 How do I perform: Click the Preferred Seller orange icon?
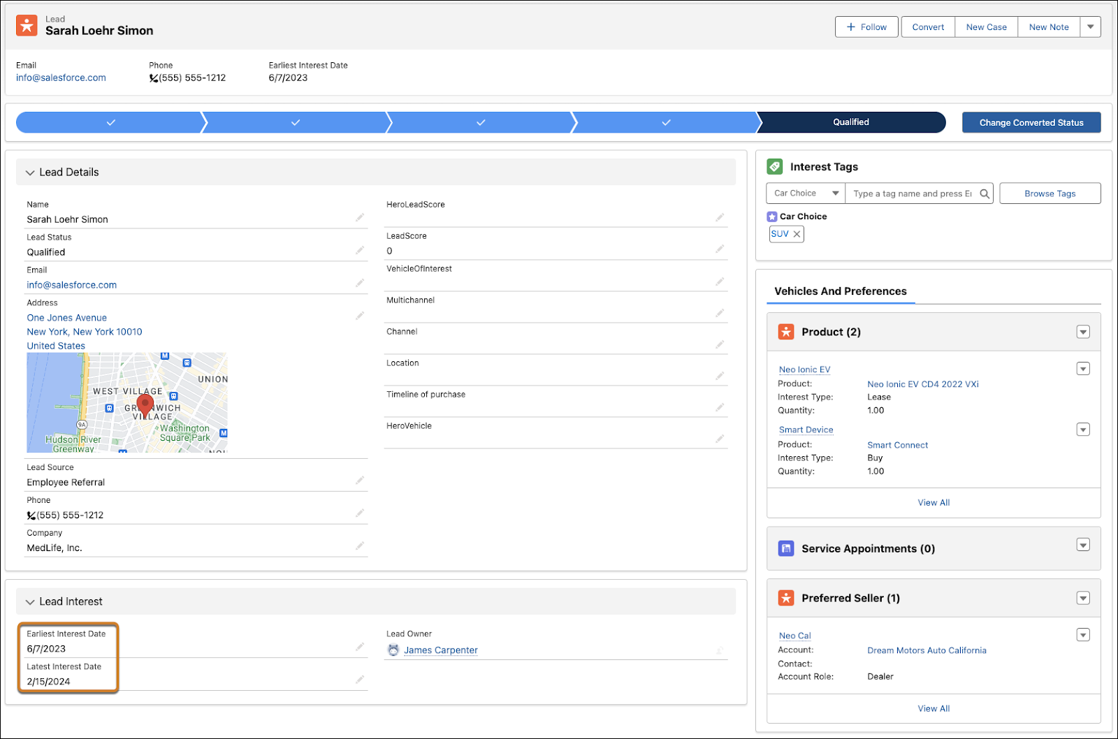[786, 598]
